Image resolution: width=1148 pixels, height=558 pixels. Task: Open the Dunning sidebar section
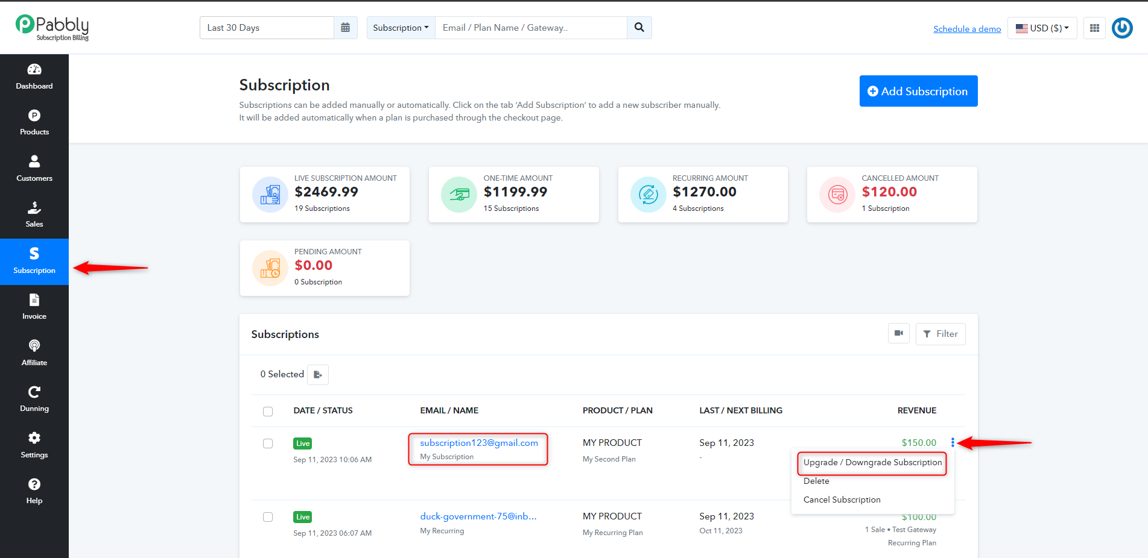point(34,399)
